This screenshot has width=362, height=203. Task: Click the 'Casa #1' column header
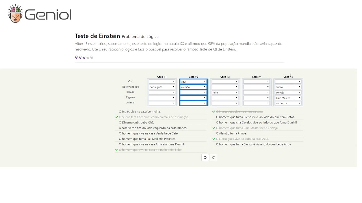tap(162, 77)
